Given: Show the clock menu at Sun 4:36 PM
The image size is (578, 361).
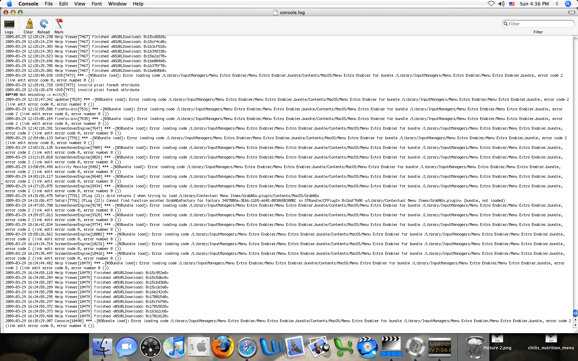Looking at the screenshot, I should [x=534, y=4].
